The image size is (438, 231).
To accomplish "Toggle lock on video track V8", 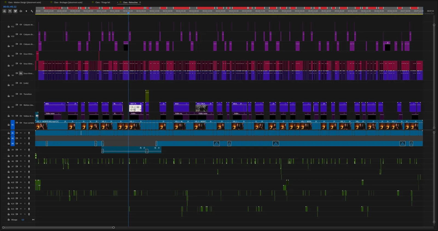I will [8, 56].
